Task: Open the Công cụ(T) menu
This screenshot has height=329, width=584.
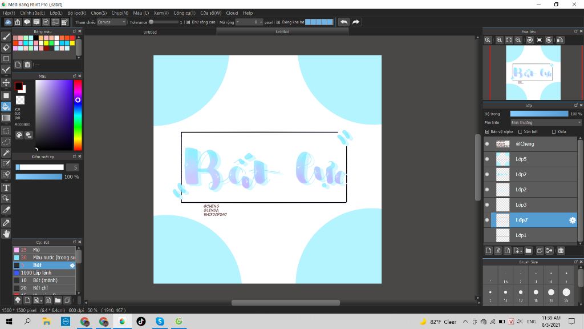Action: click(x=184, y=13)
